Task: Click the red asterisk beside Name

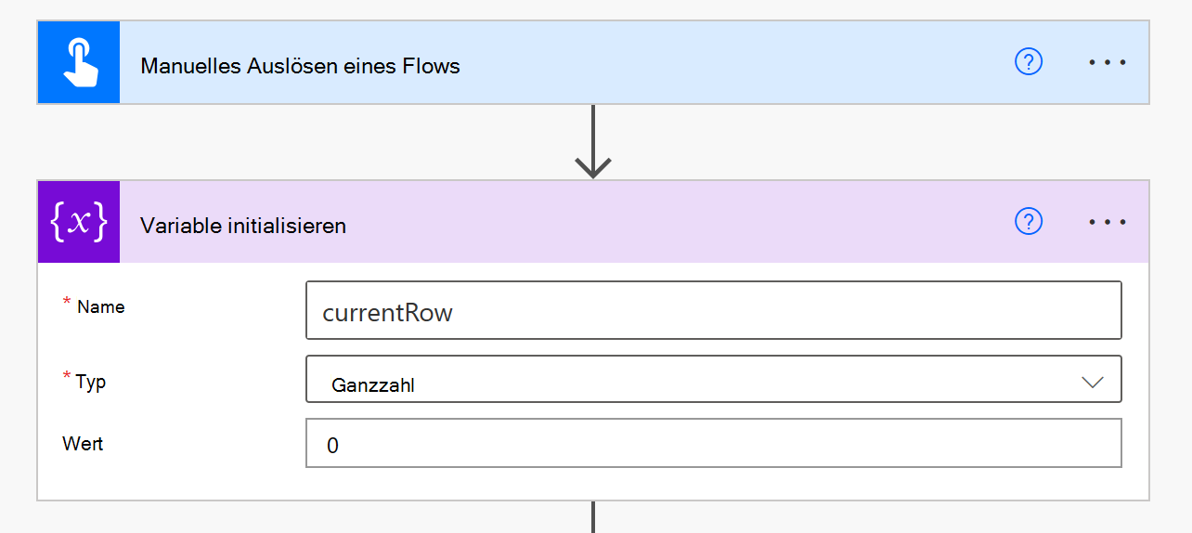Action: (67, 303)
